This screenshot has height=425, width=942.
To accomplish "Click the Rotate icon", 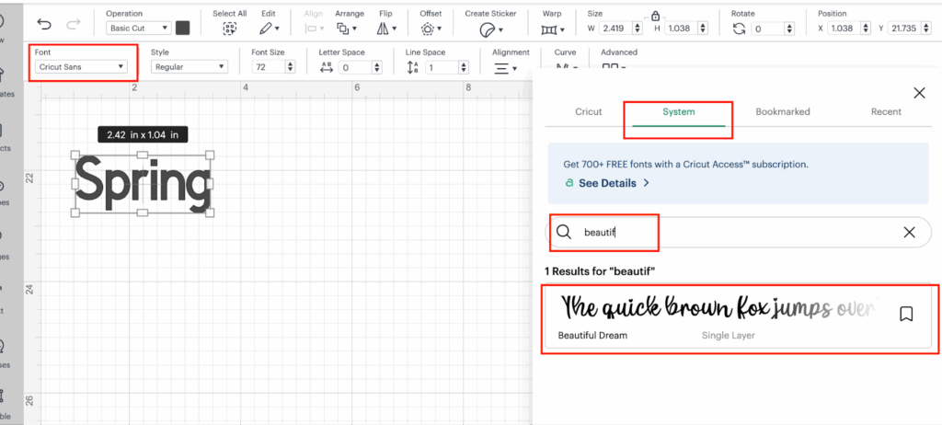I will click(x=739, y=29).
